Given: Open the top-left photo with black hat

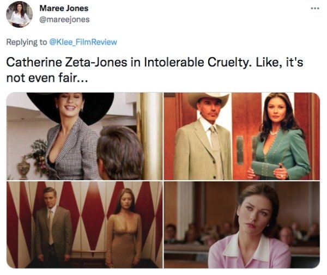Looking at the screenshot, I should [84, 136].
